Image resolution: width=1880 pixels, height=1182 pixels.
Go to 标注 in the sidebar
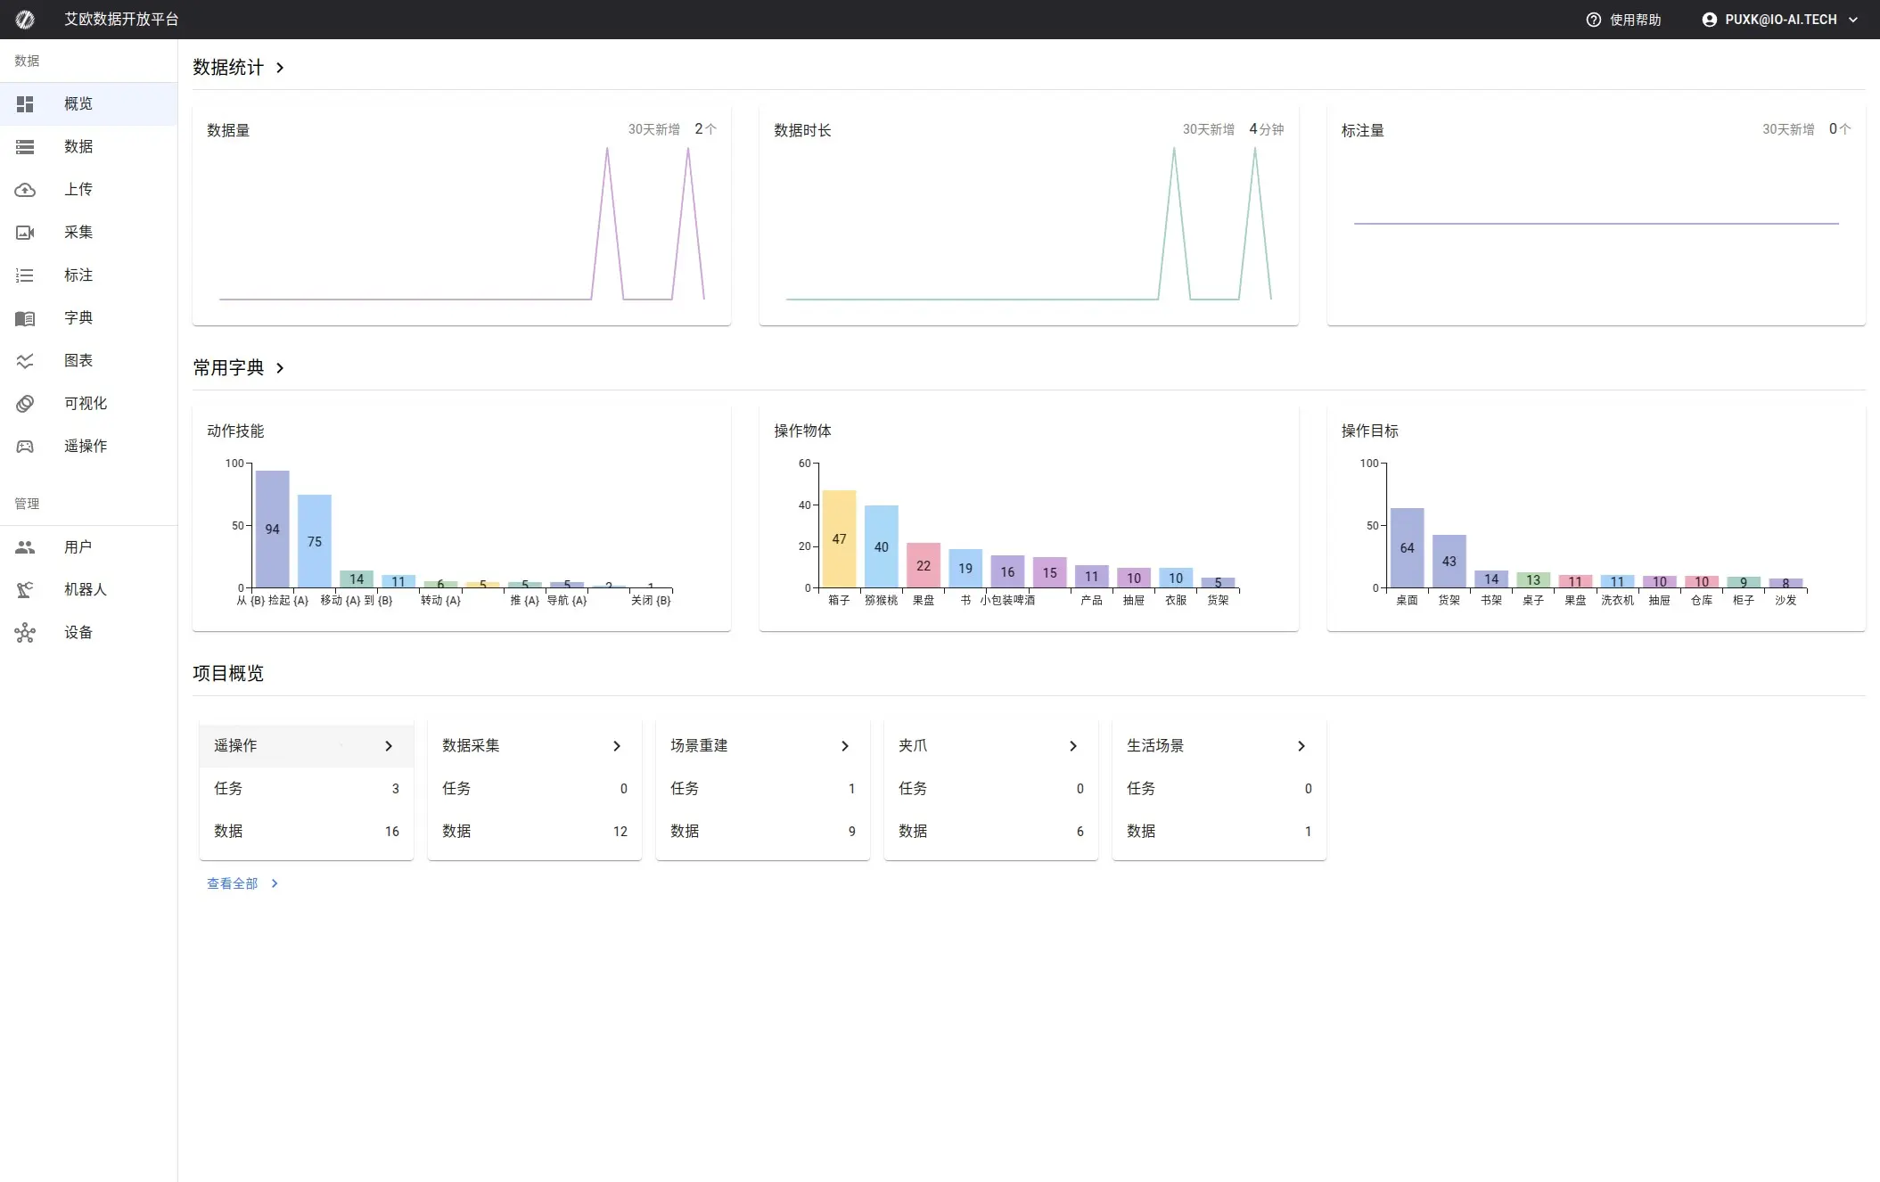point(78,275)
